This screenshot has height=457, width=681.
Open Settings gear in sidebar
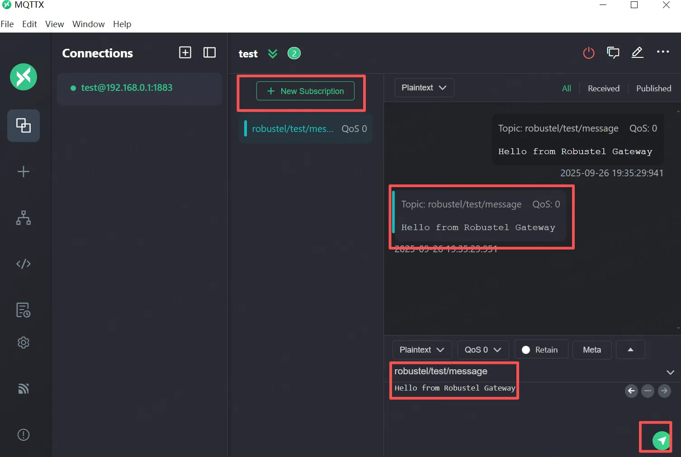24,343
